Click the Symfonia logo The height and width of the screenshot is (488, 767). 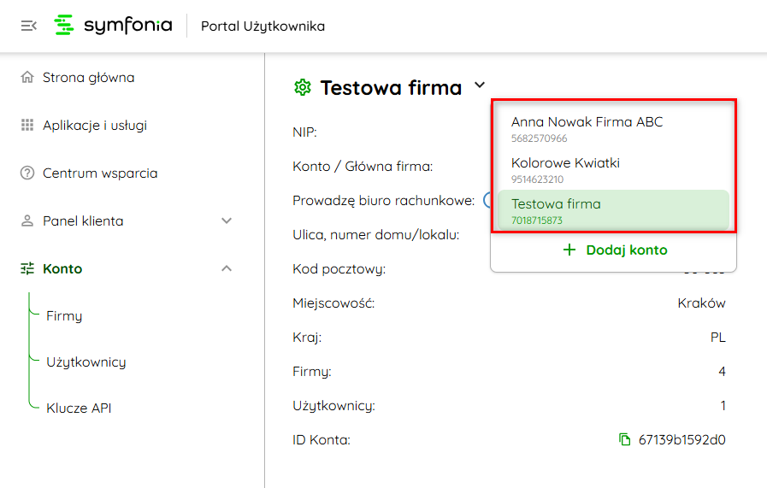[113, 26]
